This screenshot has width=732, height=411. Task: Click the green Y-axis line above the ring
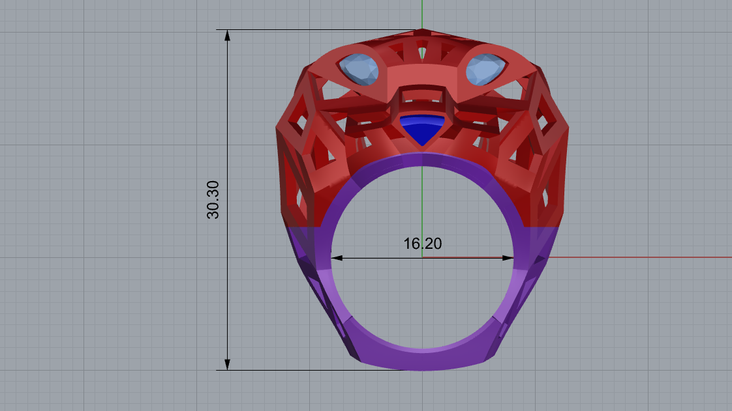pyautogui.click(x=422, y=13)
